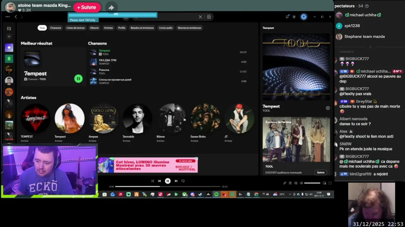Open Tempest artist thumbnail
This screenshot has height=227, width=405.
[x=70, y=119]
